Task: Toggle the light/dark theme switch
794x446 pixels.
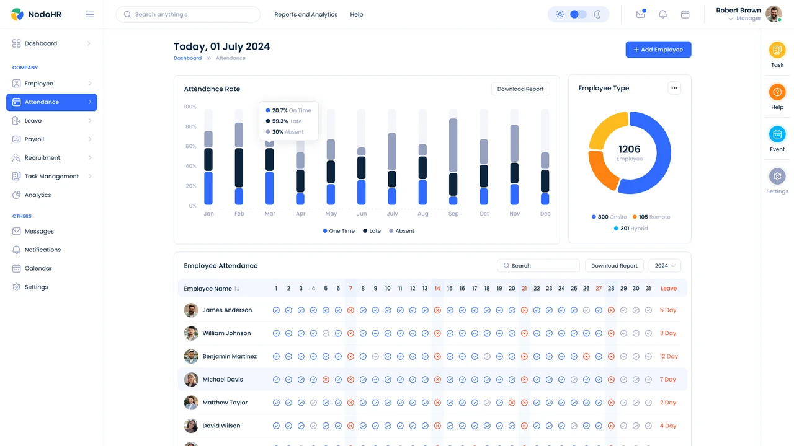Action: 578,14
